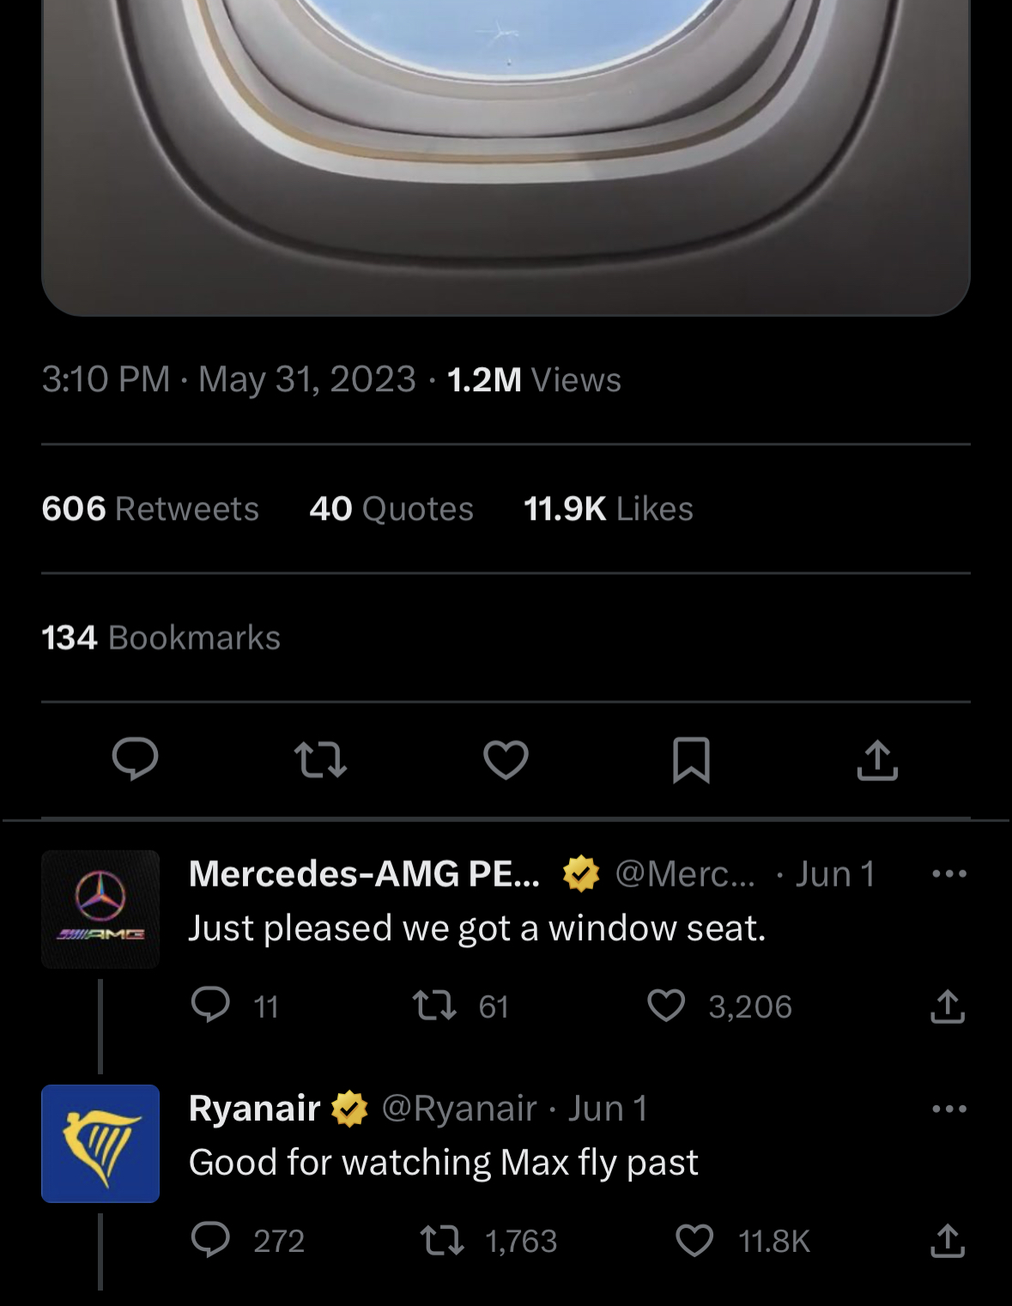The width and height of the screenshot is (1012, 1306).
Task: Like Ryanair's reply
Action: point(694,1240)
